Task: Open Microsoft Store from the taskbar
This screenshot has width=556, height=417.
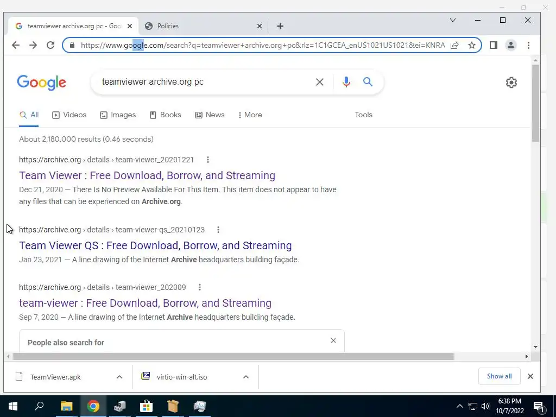Action: (x=146, y=406)
